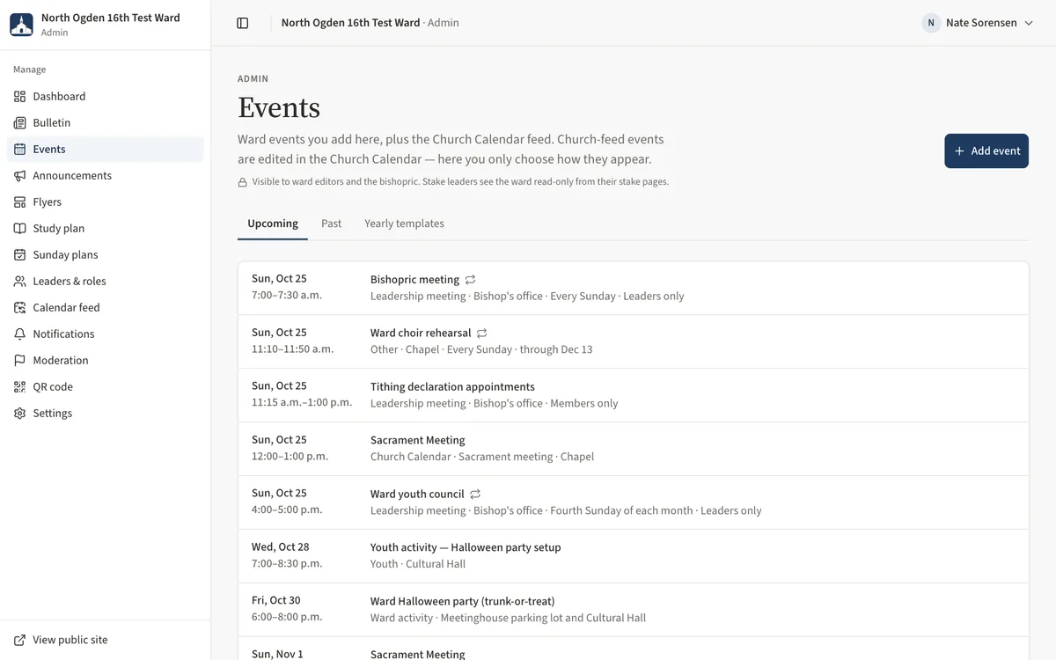Open View public site link
Viewport: 1056px width, 660px height.
tap(106, 641)
